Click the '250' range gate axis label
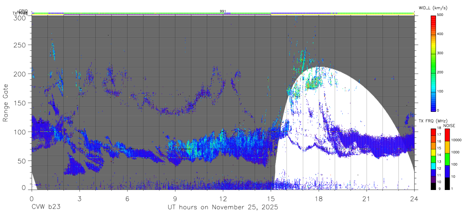Screen dimensions: 466x215 pos(20,45)
